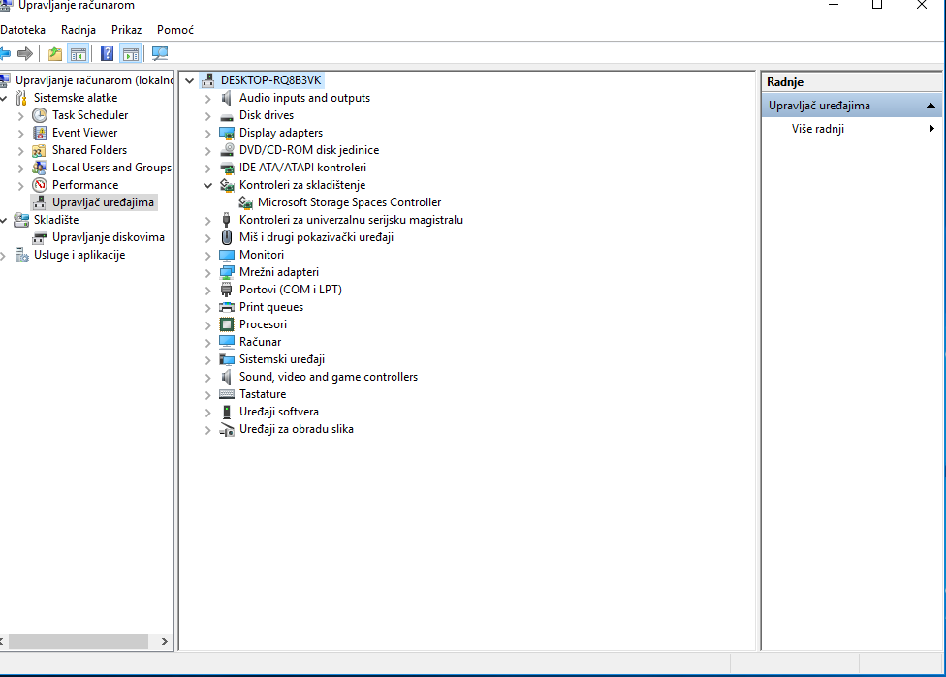The height and width of the screenshot is (677, 946).
Task: Click the Mrežni adapteri icon
Action: (227, 272)
